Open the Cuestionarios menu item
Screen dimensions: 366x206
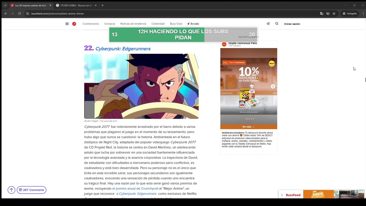pos(91,24)
